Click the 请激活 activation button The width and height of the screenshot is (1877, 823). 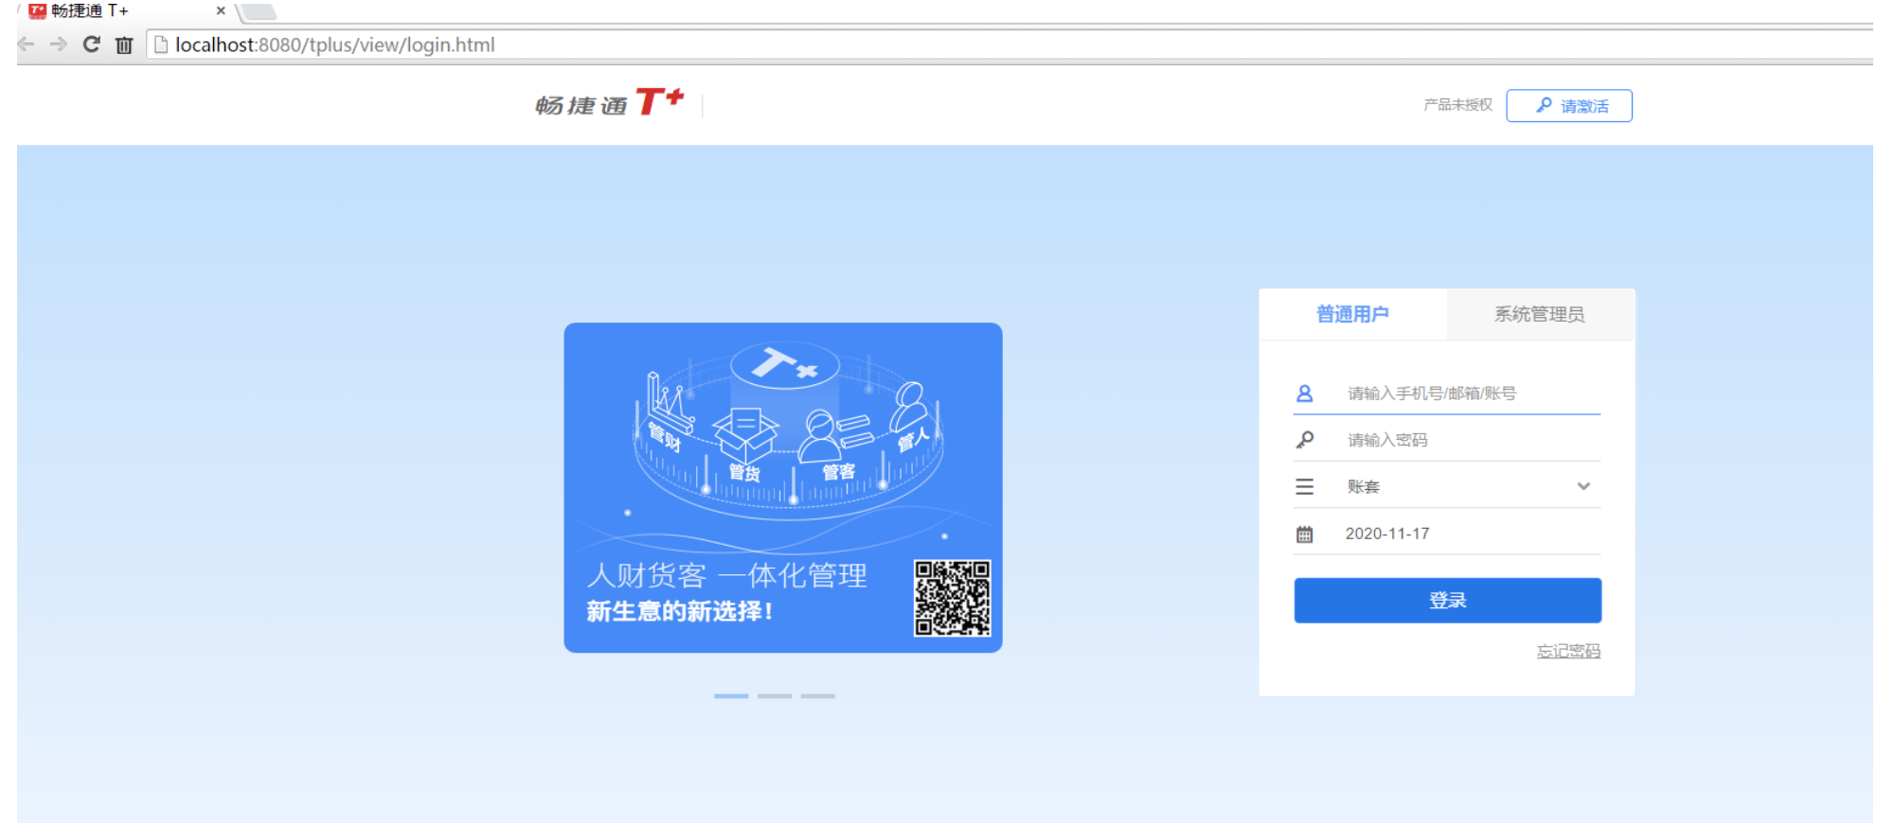(1569, 106)
